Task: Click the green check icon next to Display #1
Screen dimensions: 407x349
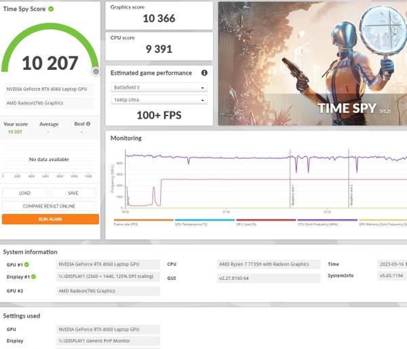Action: (x=33, y=276)
